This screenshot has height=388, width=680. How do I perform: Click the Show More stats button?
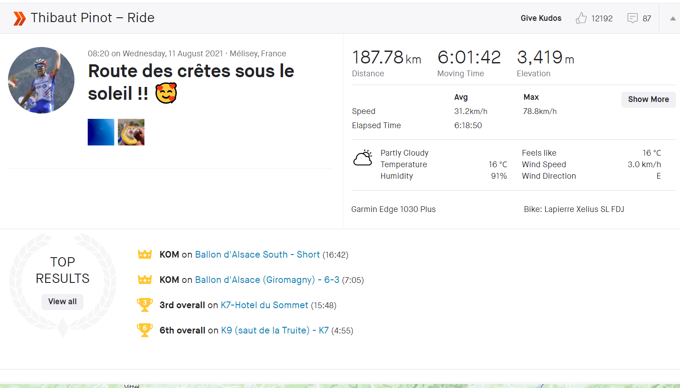click(648, 99)
